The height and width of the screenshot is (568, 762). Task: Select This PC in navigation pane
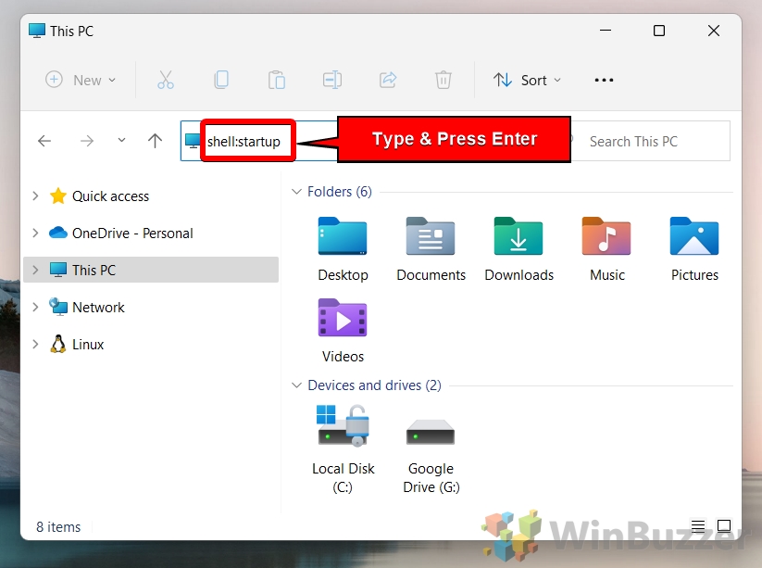tap(151, 270)
